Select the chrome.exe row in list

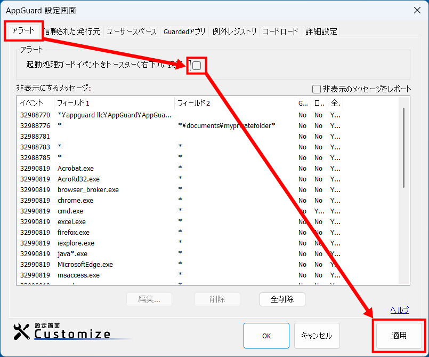[x=75, y=200]
